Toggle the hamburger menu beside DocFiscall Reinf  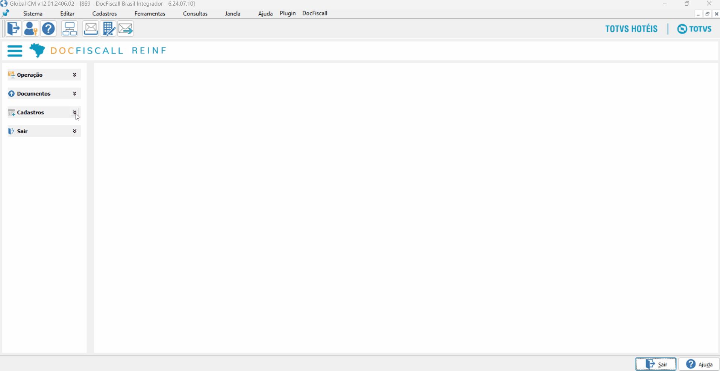pyautogui.click(x=15, y=51)
